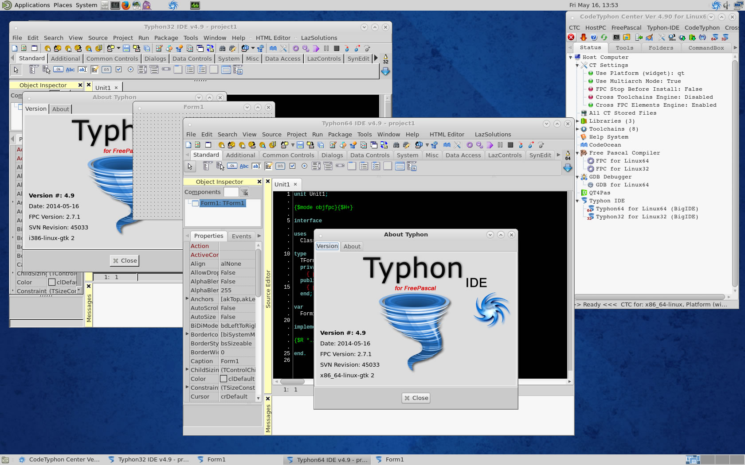Click the terminal icon in CodeTyphon Center toolbar
Image resolution: width=745 pixels, height=465 pixels.
[616, 38]
